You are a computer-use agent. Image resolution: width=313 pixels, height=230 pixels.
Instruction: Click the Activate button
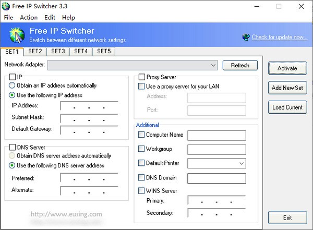point(287,68)
